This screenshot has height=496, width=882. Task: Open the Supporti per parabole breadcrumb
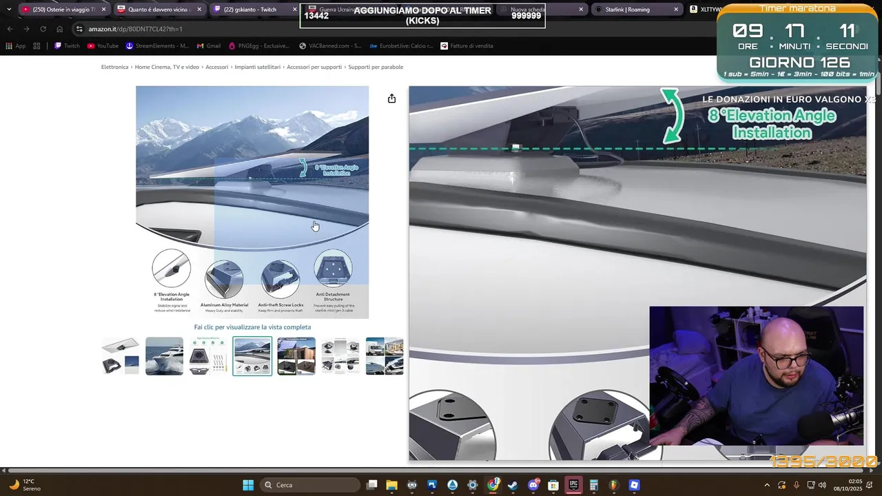(376, 67)
